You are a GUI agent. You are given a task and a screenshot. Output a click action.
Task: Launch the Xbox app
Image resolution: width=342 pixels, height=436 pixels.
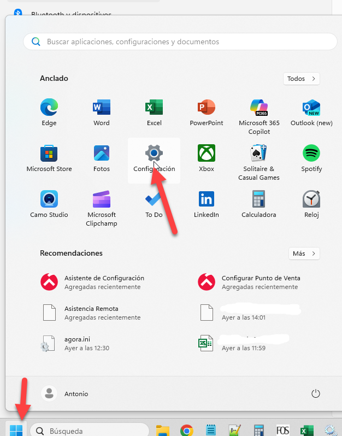[207, 158]
